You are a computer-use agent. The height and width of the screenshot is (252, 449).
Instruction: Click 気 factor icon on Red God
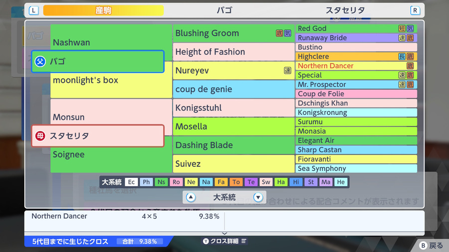click(x=410, y=28)
